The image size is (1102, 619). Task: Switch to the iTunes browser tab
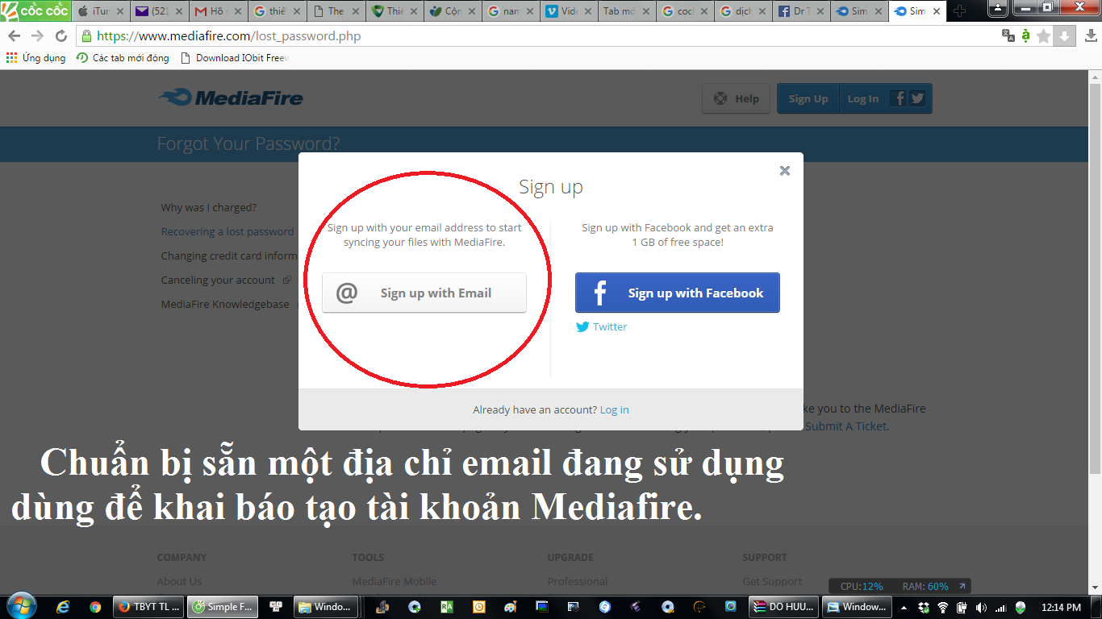tap(99, 11)
